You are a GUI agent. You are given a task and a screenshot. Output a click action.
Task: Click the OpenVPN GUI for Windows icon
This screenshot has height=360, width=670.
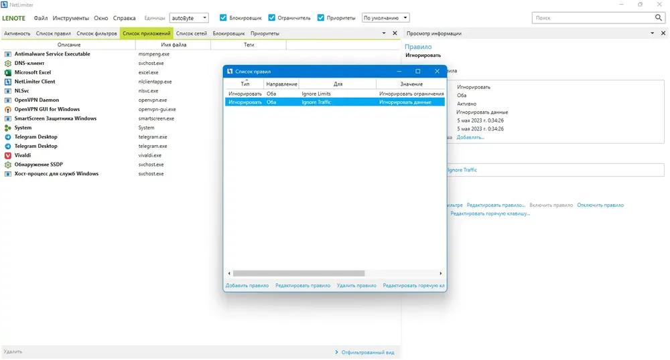tap(7, 110)
